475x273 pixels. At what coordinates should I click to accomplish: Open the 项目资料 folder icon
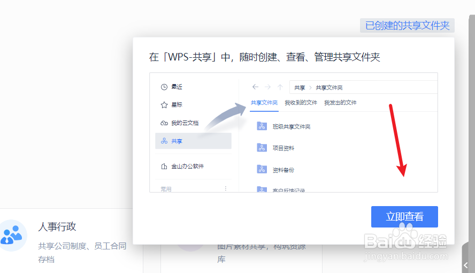pyautogui.click(x=262, y=148)
